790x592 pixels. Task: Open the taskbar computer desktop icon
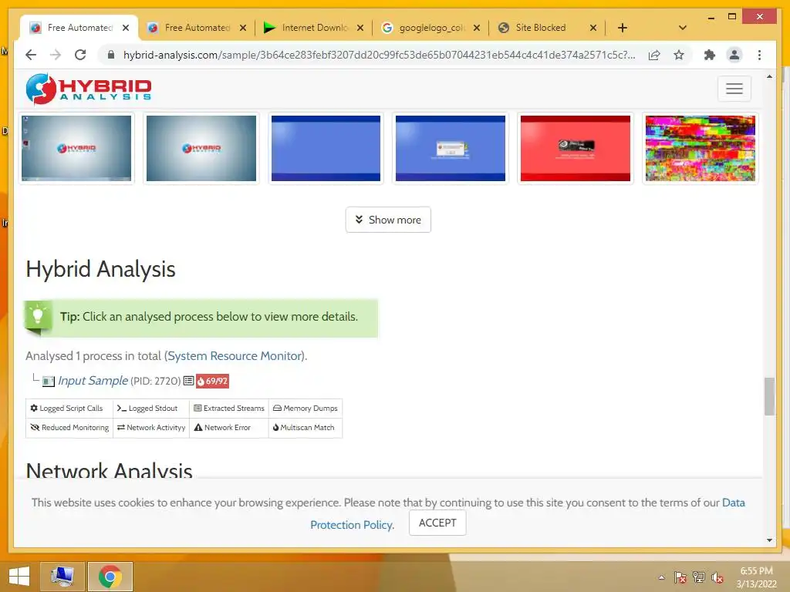tap(62, 577)
